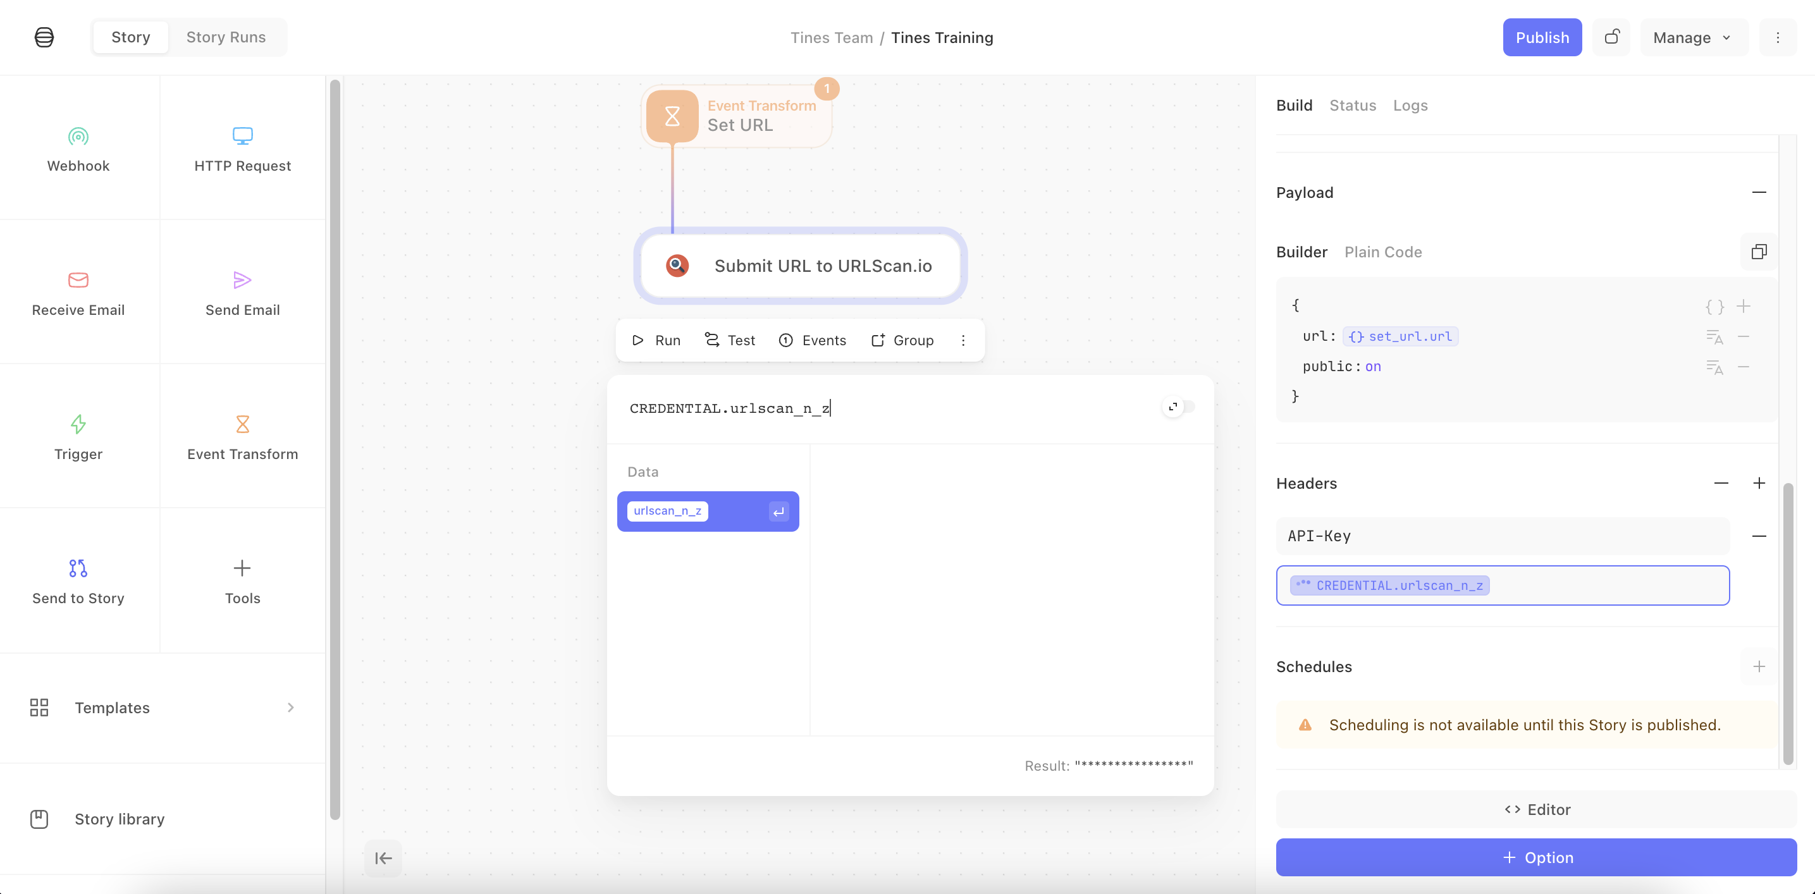Click the Group button
Image resolution: width=1815 pixels, height=894 pixels.
coord(902,340)
